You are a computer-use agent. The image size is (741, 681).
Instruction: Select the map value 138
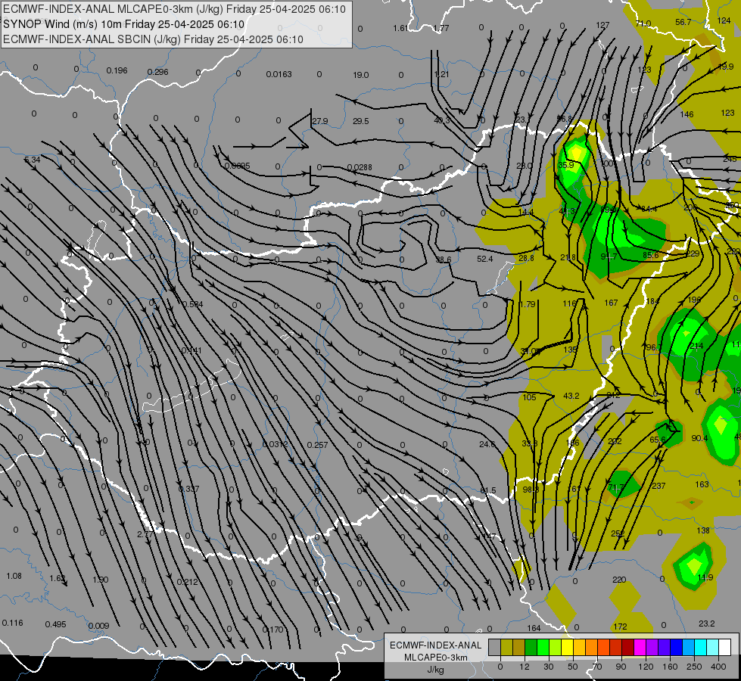pos(703,530)
